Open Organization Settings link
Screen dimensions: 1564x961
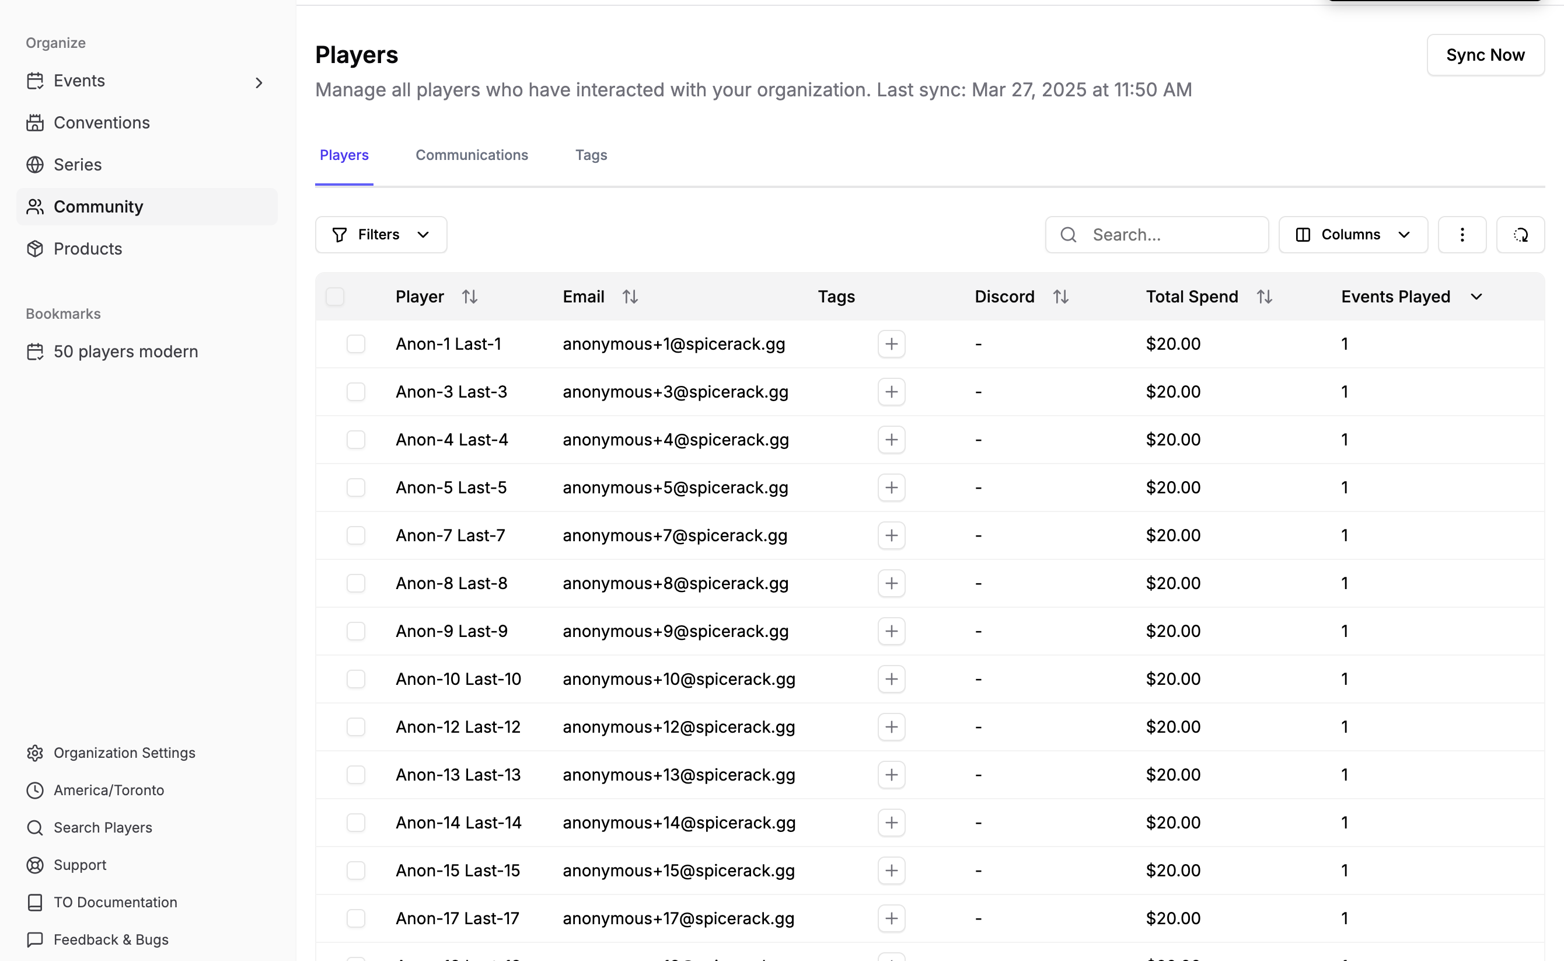[x=124, y=753]
